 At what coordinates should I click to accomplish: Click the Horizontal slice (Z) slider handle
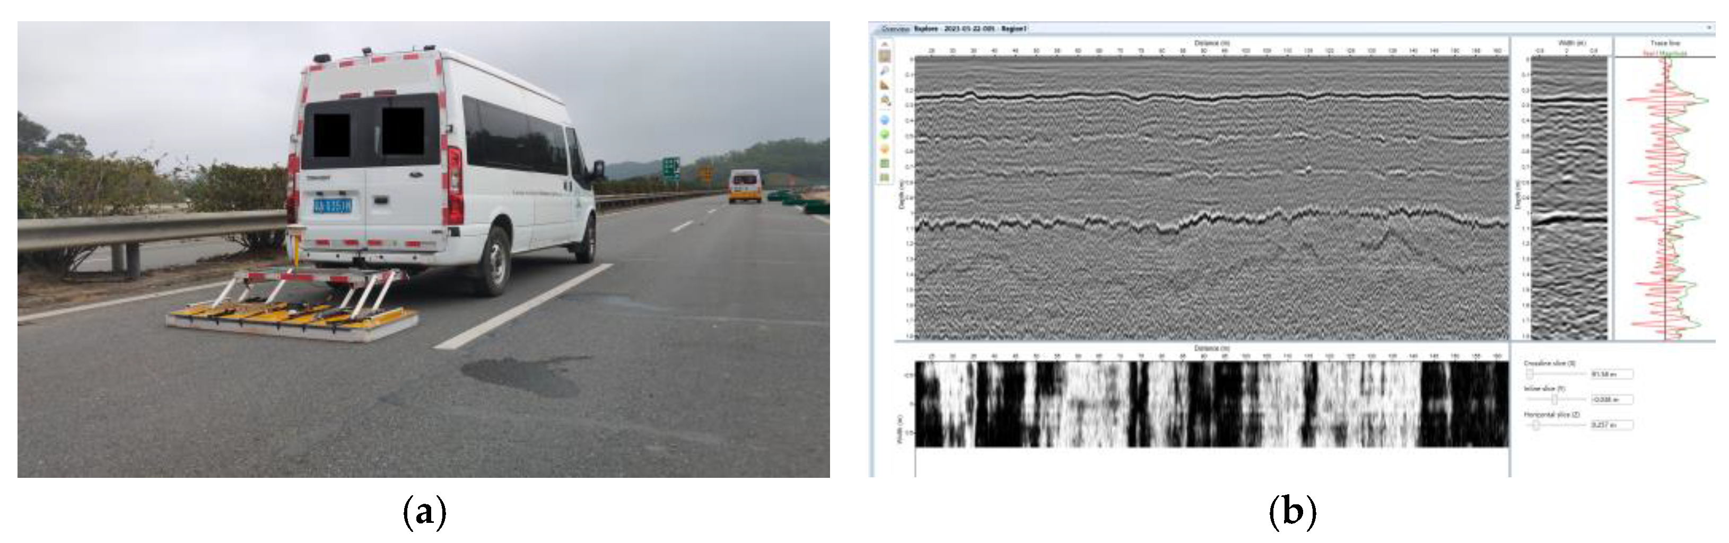(x=1536, y=425)
